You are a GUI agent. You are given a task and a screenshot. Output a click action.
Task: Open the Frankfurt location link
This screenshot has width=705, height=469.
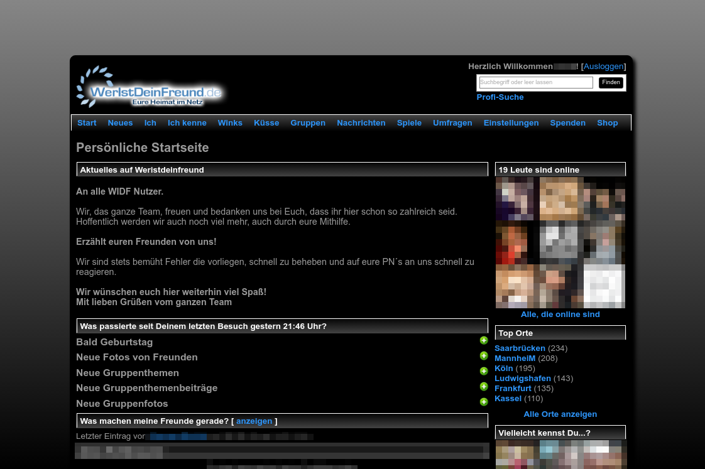[513, 389]
